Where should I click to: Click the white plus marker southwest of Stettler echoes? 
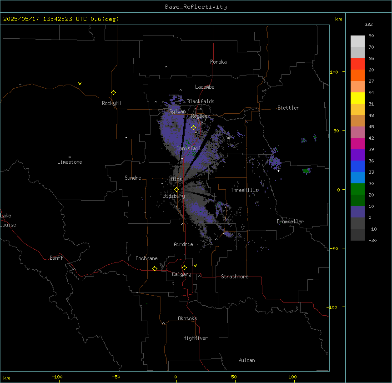[x=278, y=171]
